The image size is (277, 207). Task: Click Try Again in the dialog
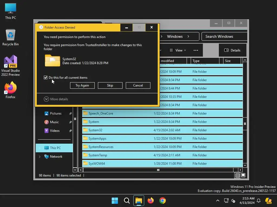point(82,85)
